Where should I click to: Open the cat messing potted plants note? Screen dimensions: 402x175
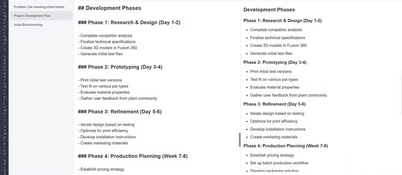point(39,7)
